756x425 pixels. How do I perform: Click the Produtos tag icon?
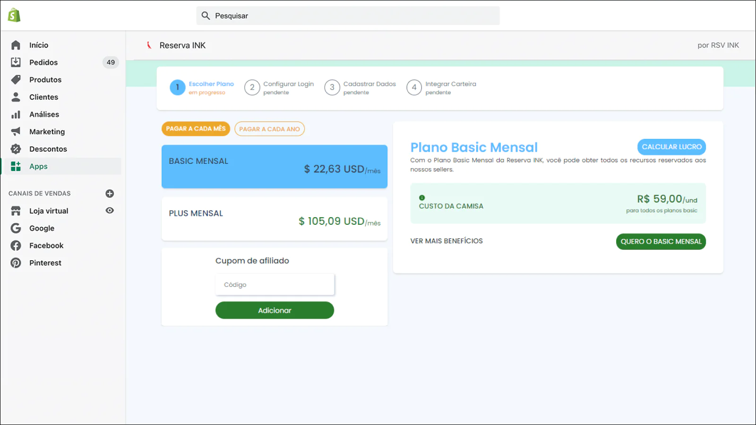point(16,79)
